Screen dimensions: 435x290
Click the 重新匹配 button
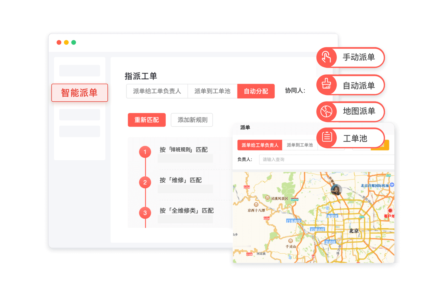146,120
